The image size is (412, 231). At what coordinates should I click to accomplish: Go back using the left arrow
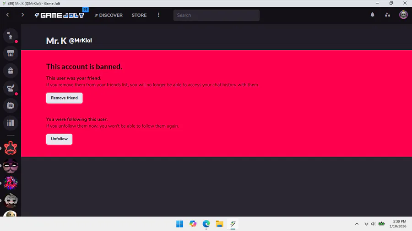[8, 15]
